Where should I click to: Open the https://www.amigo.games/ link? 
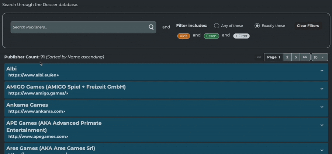[38, 93]
